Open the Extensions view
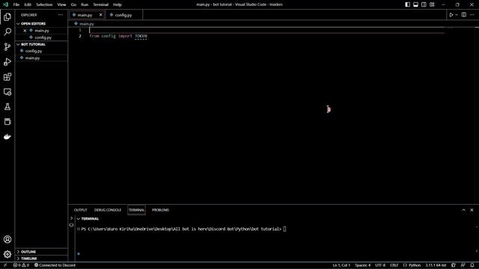Image resolution: width=479 pixels, height=269 pixels. (7, 76)
